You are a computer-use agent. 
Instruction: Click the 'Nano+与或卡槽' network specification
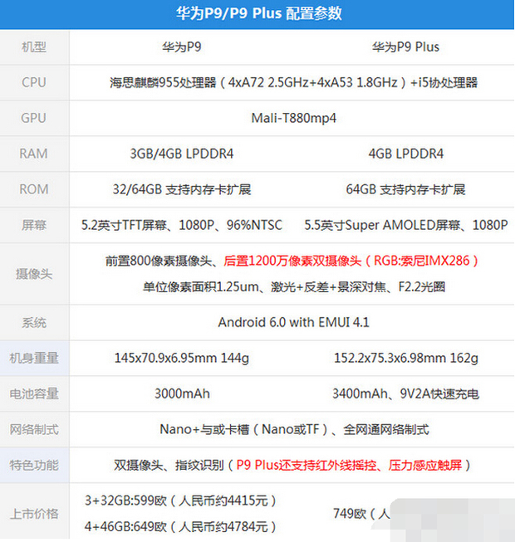[294, 429]
